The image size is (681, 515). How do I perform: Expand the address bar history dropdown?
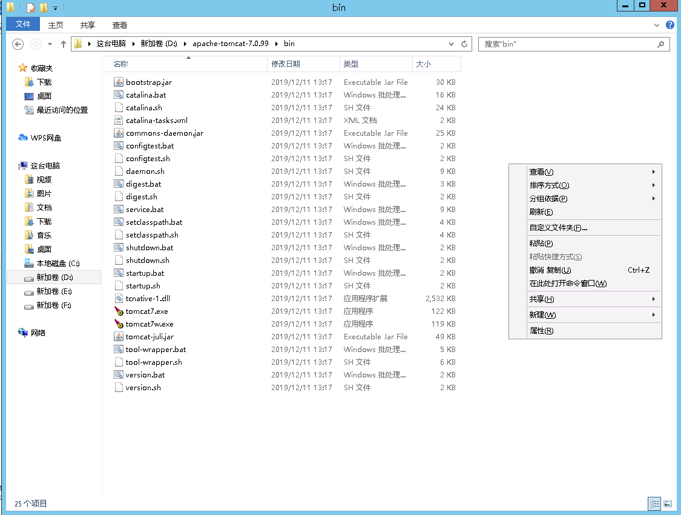pos(452,44)
